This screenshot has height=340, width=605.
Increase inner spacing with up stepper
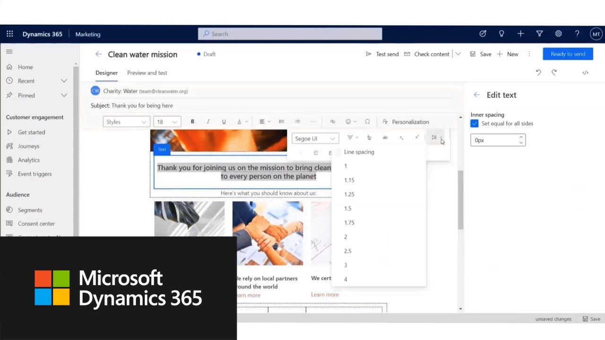point(521,137)
